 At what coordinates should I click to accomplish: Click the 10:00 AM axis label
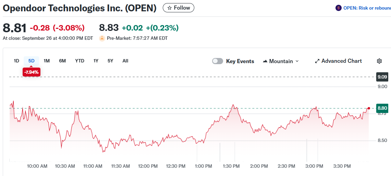(37, 166)
